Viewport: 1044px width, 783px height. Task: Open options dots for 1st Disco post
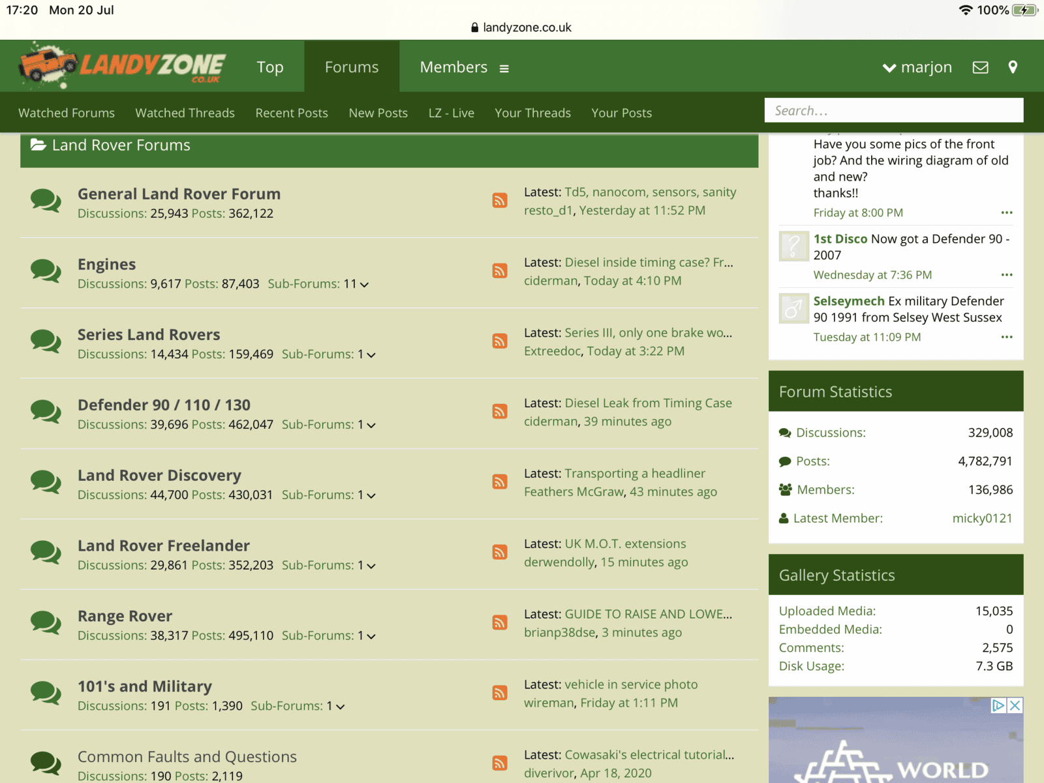[x=1007, y=275]
